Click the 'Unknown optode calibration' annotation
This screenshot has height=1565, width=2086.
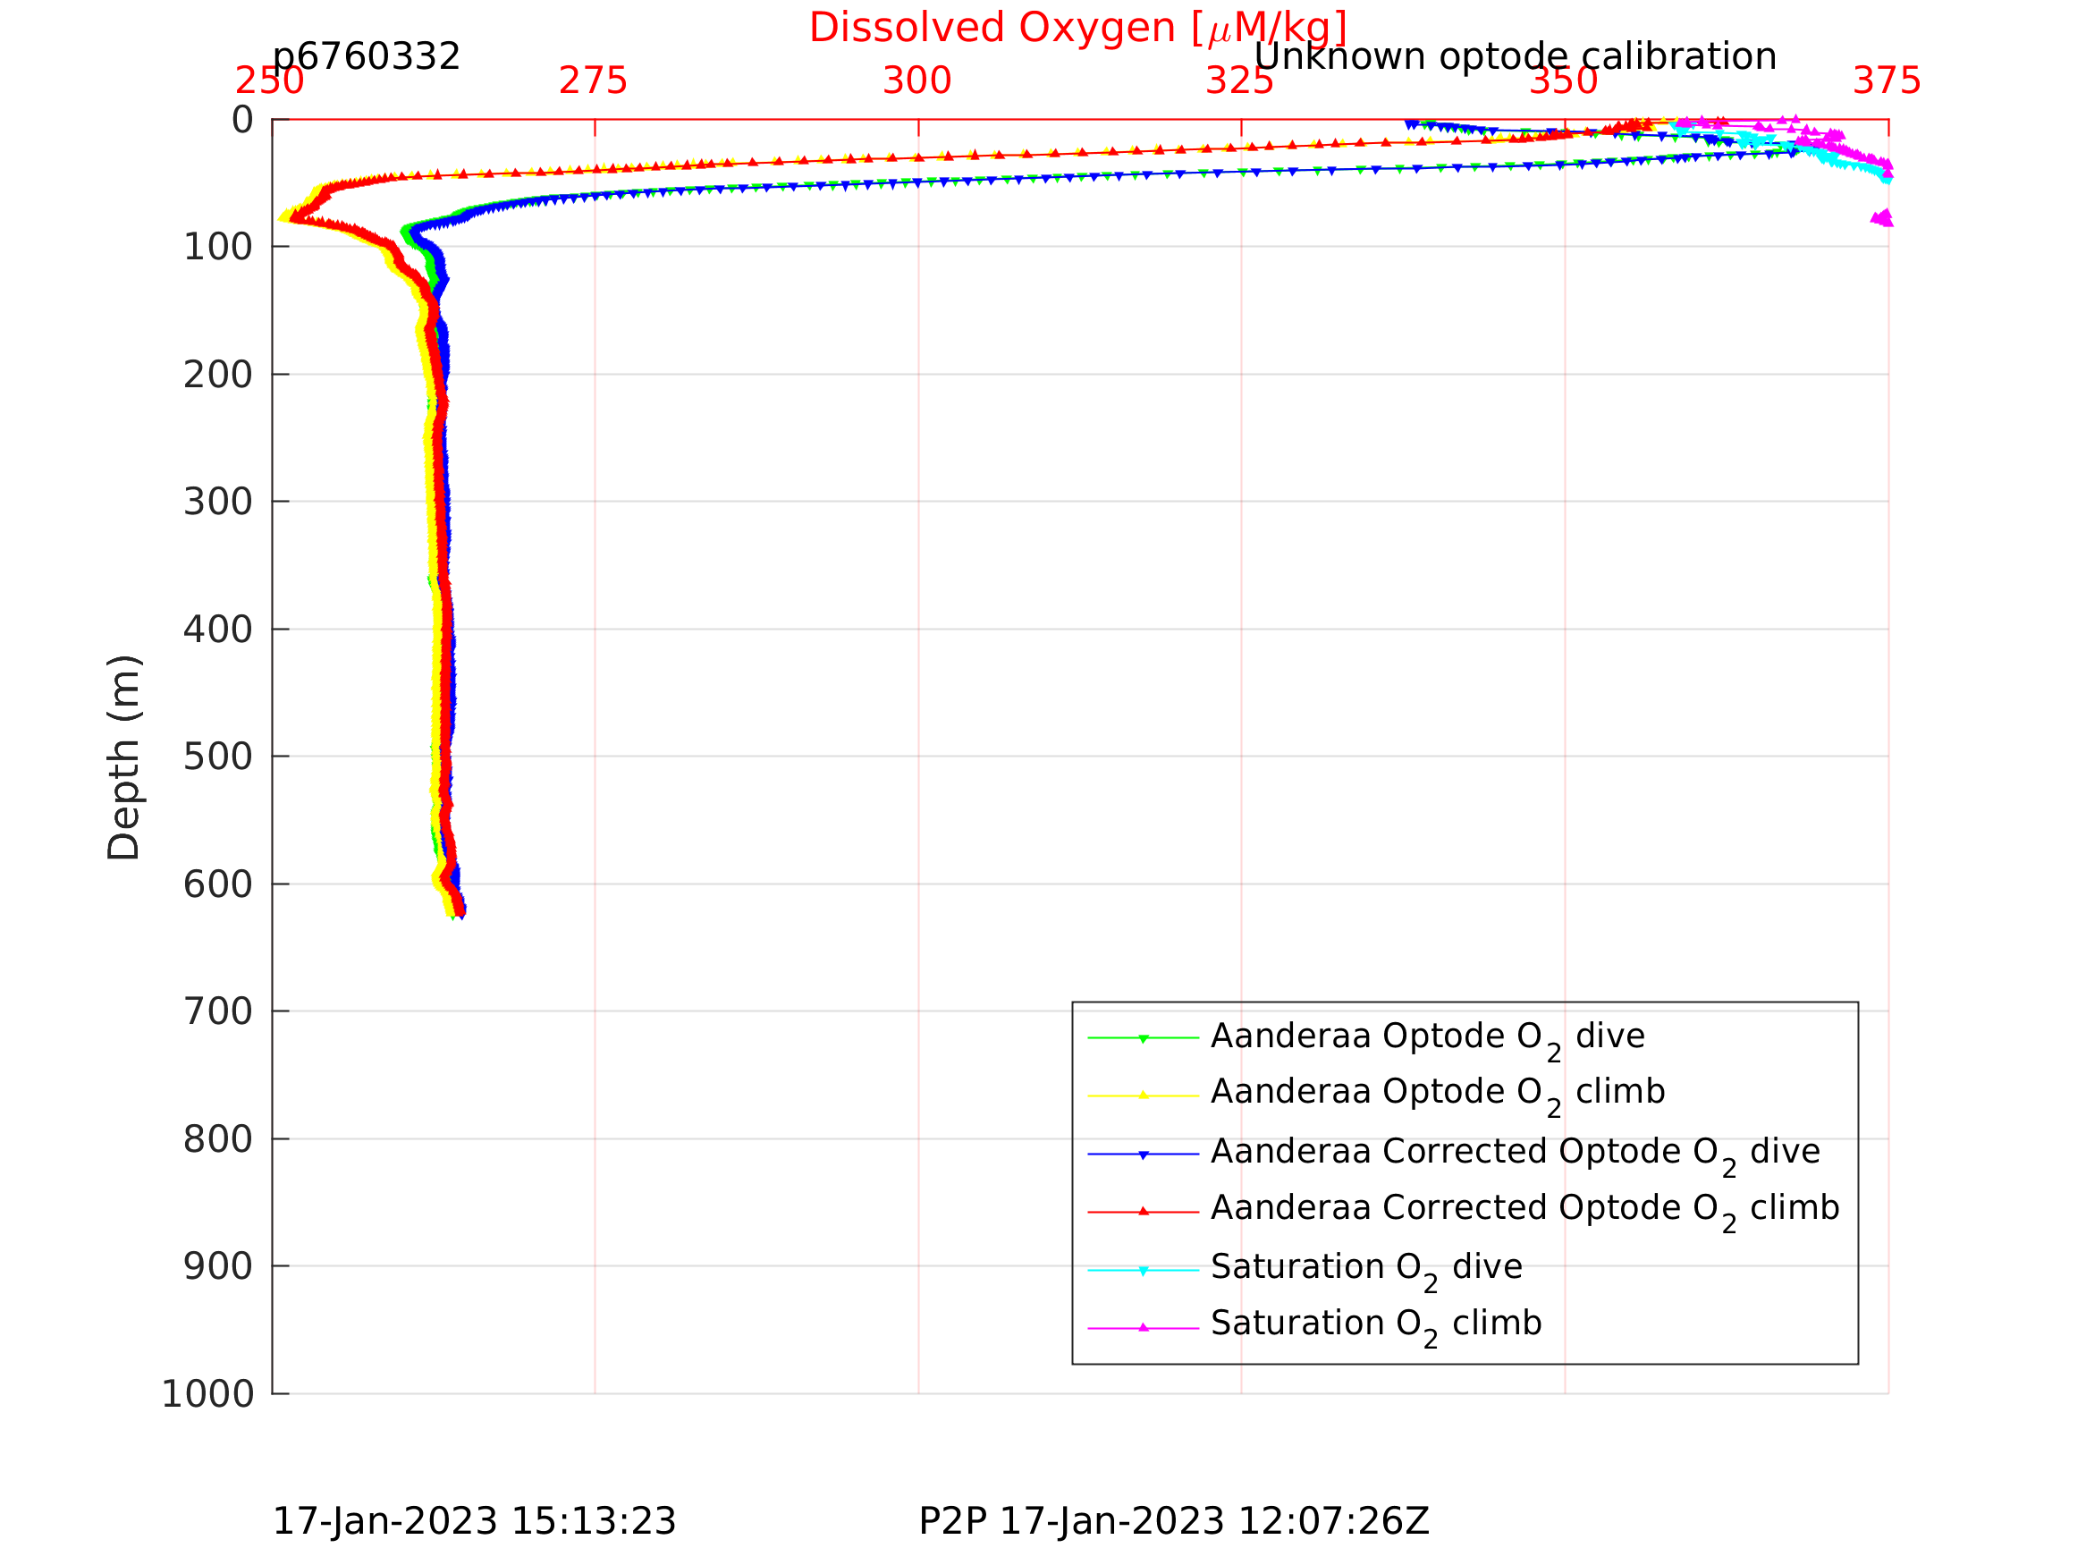click(1515, 56)
